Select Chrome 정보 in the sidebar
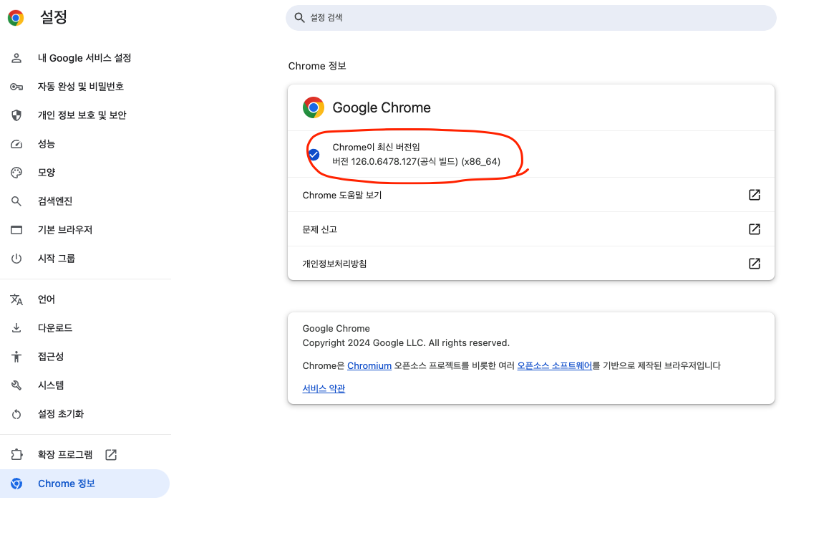Viewport: 829px width, 538px height. (84, 484)
